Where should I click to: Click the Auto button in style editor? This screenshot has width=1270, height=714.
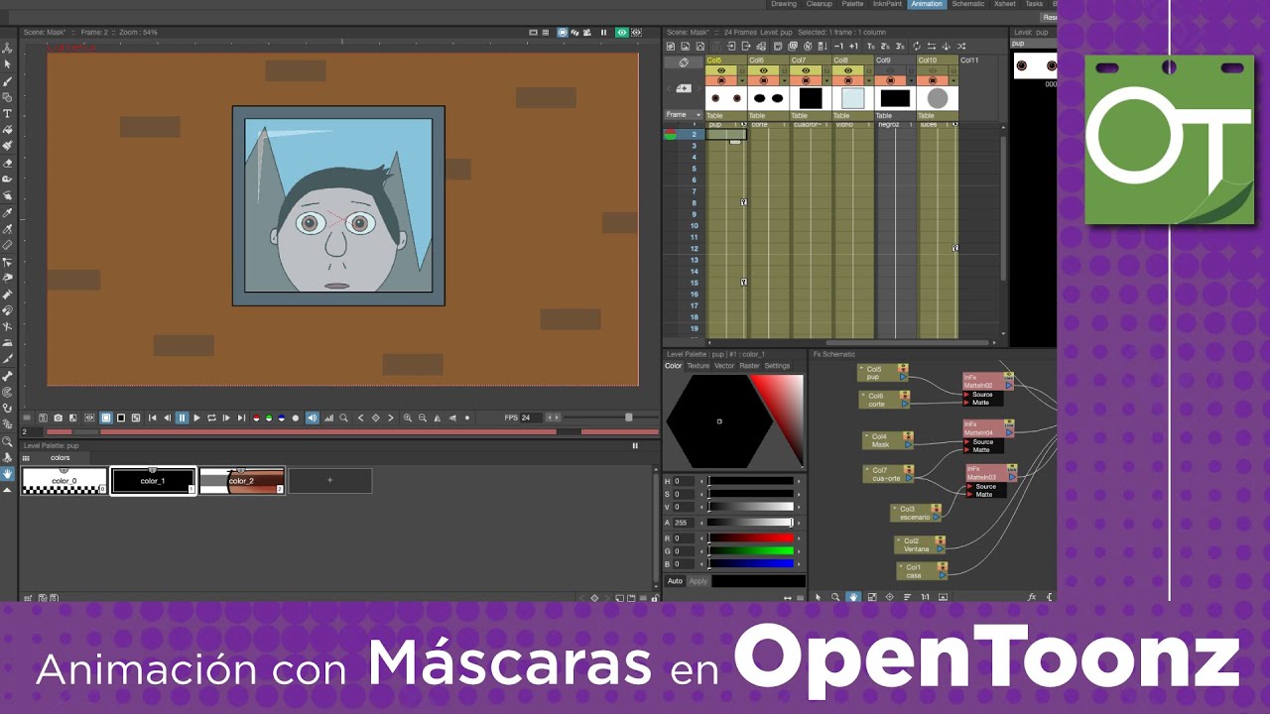(x=675, y=581)
